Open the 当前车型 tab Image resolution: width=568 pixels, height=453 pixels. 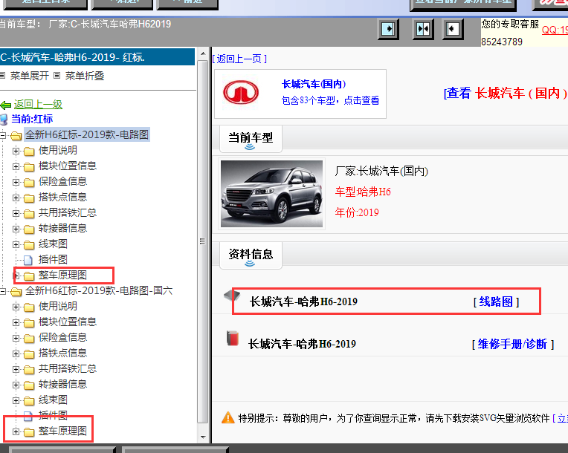coord(251,139)
